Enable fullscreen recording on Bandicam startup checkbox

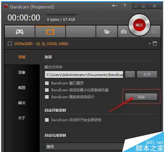47,120
